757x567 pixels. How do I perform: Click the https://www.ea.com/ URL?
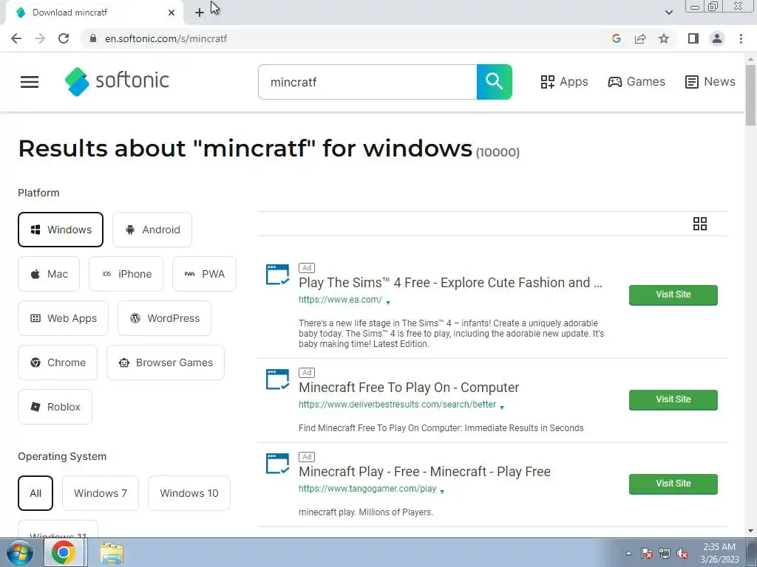[340, 300]
